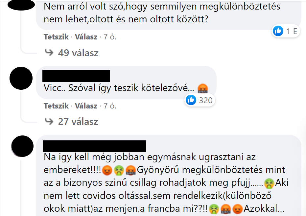Like the comment about oltott és nem oltott
The height and width of the screenshot is (216, 306).
click(x=56, y=37)
